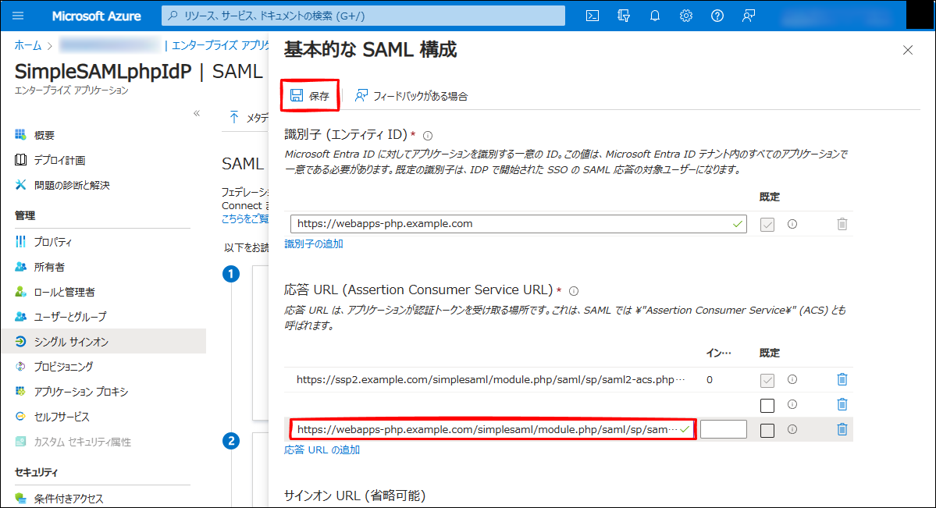Open the help question mark icon
The image size is (936, 508).
717,16
